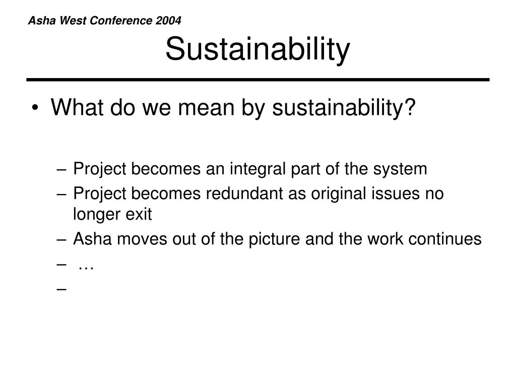The width and height of the screenshot is (516, 387).
Task: Click the empty last dash bullet
Action: point(61,289)
